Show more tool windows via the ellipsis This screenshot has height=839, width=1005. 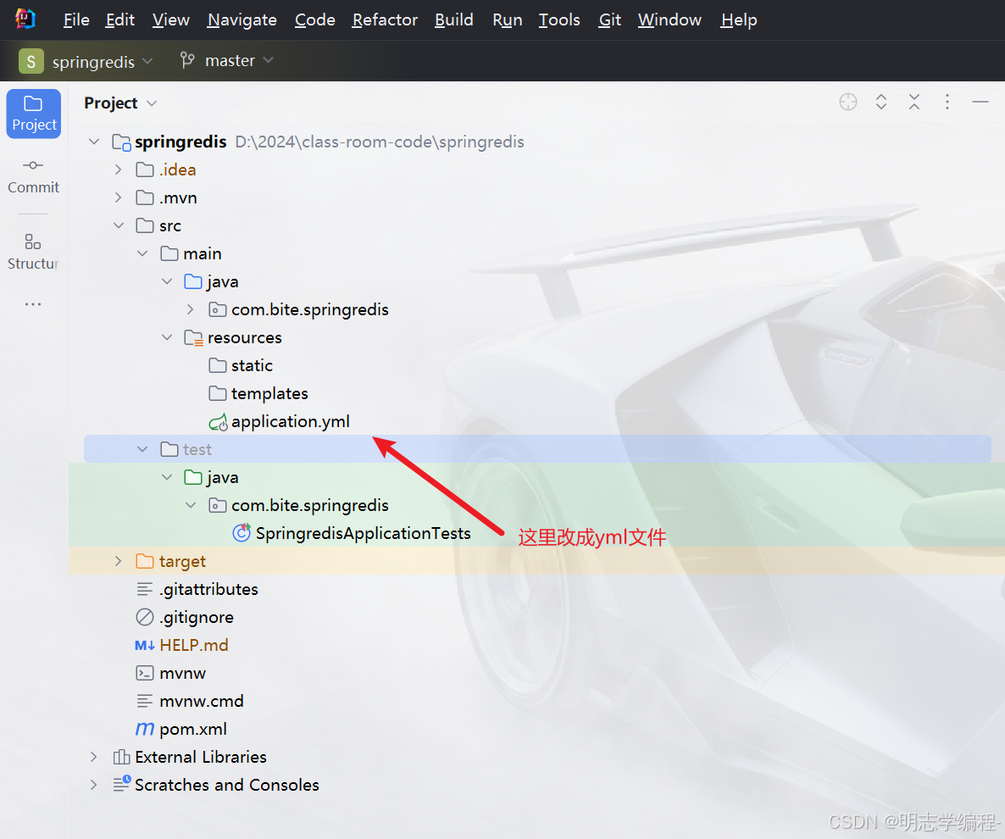point(33,304)
